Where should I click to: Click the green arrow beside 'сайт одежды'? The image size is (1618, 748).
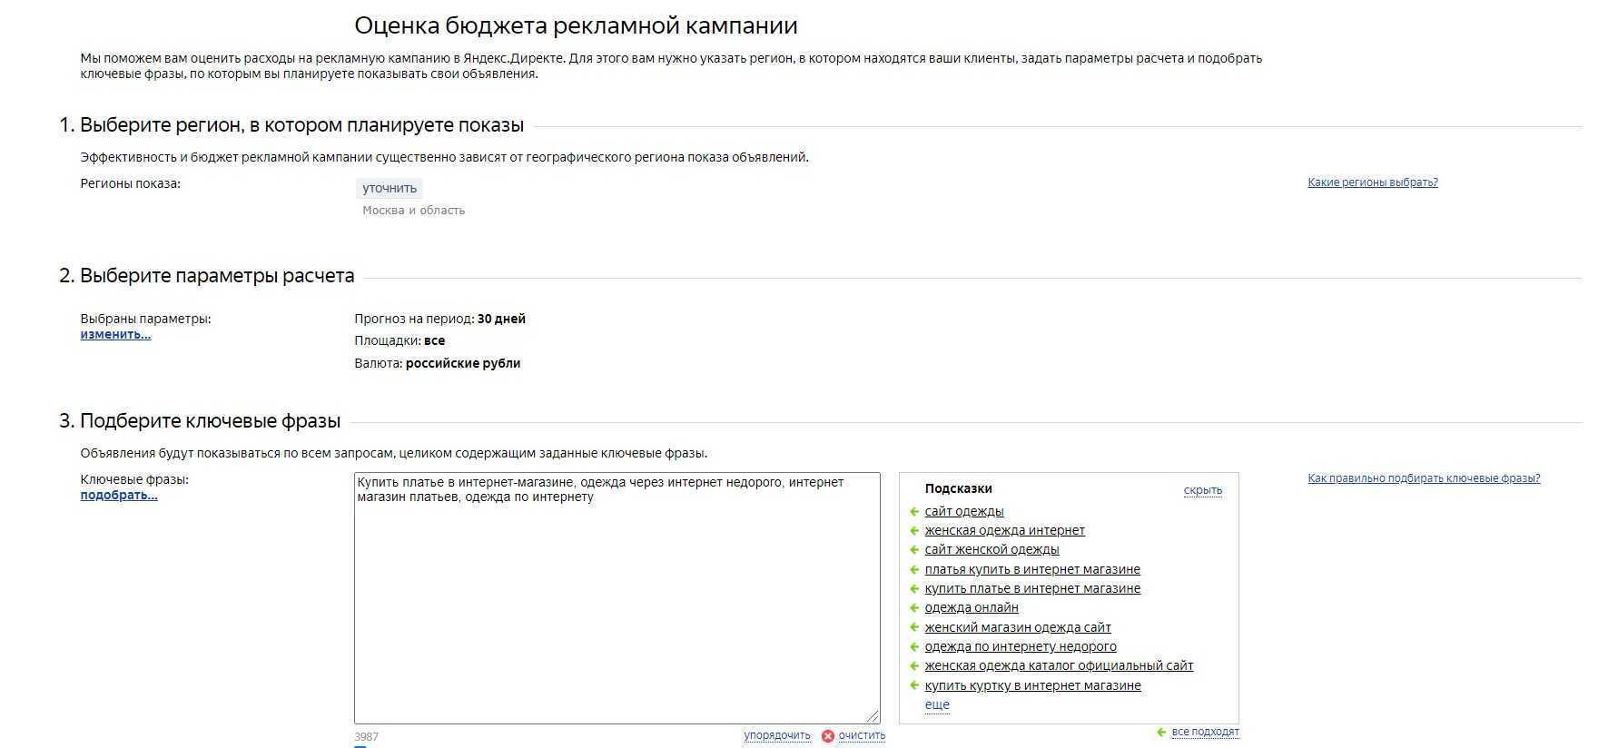point(914,512)
